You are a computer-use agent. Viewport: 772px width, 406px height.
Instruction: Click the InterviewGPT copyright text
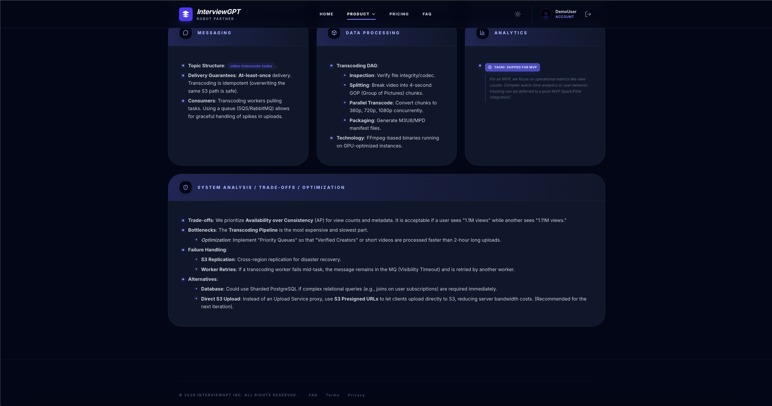pos(238,395)
